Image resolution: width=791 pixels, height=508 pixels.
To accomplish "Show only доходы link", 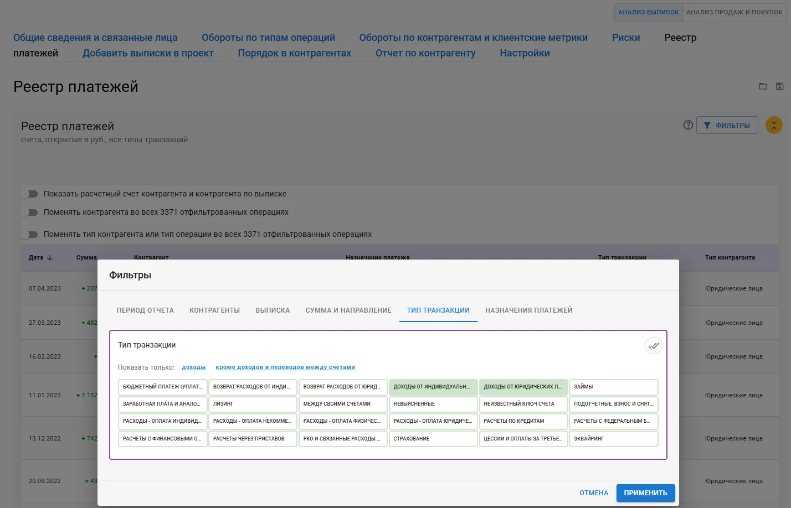I will (194, 367).
